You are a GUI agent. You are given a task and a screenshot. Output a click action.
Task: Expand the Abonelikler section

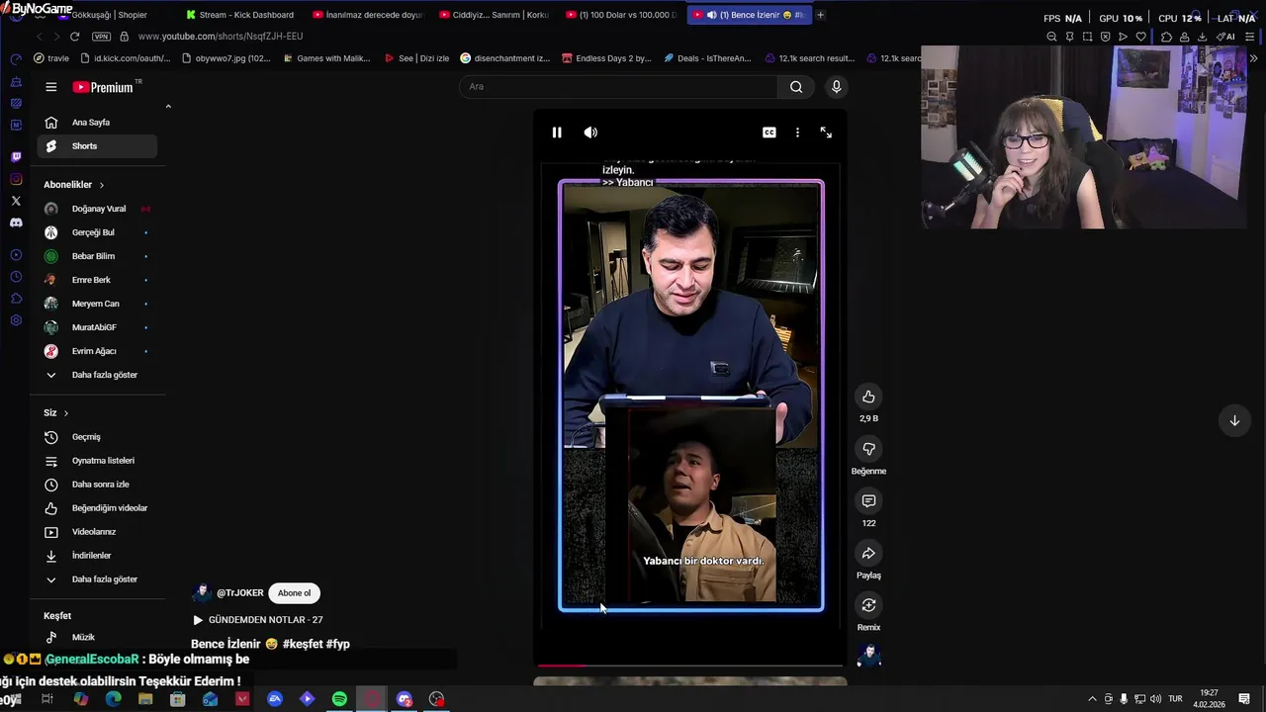click(74, 185)
